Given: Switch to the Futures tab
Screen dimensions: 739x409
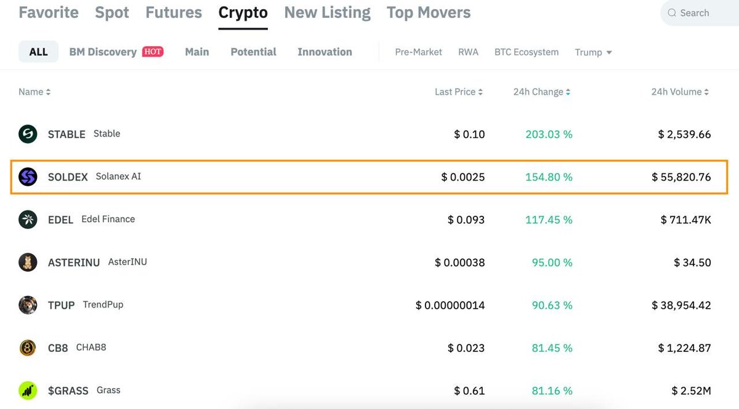Looking at the screenshot, I should (x=173, y=12).
